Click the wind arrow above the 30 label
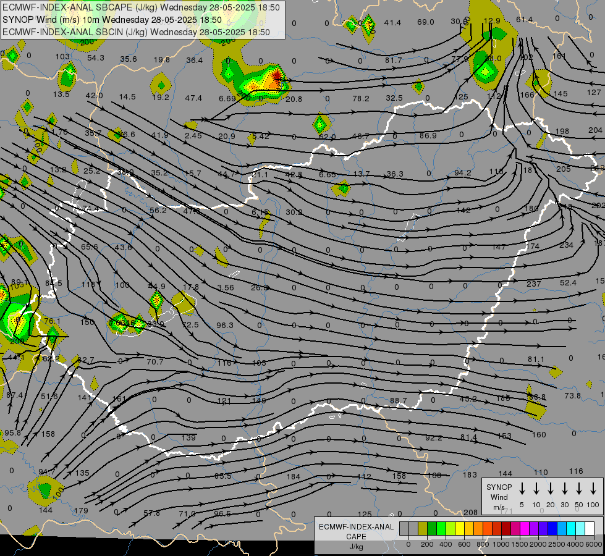605x556 pixels. click(x=564, y=489)
